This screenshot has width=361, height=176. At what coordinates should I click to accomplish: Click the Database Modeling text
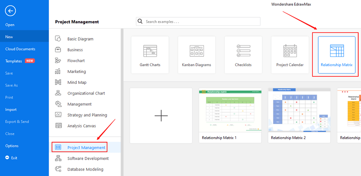pyautogui.click(x=85, y=169)
